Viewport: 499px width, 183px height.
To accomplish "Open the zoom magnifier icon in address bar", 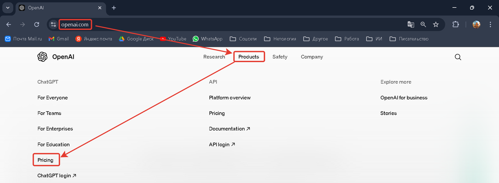I will [x=423, y=24].
